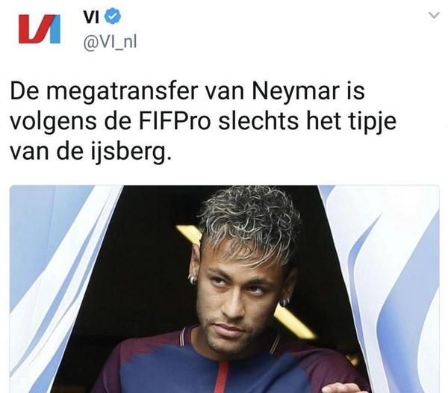The image size is (448, 393).
Task: Click the word Neymar in tweet
Action: pos(296,91)
